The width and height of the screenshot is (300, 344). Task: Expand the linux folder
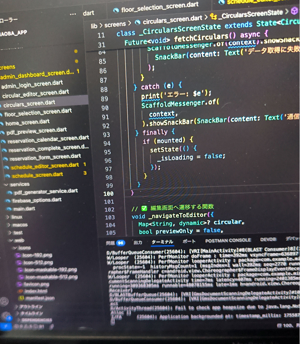click(8, 217)
